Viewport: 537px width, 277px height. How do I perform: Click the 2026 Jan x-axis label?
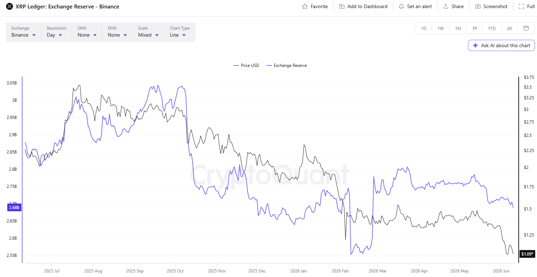tap(299, 271)
